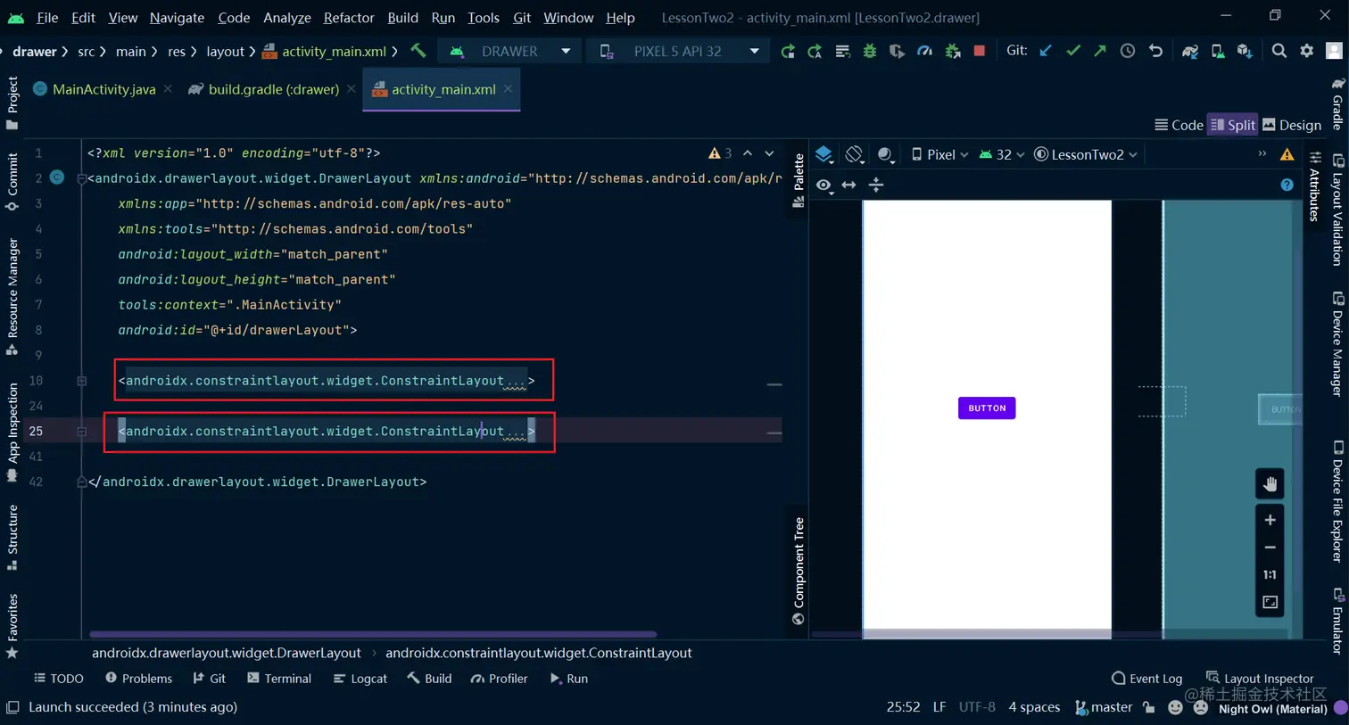1349x725 pixels.
Task: Open Git Show History clock icon
Action: pyautogui.click(x=1128, y=51)
